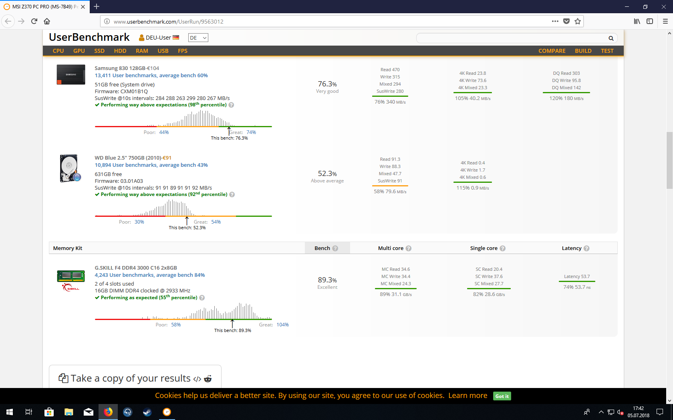The image size is (673, 420).
Task: Click Learn more cookie link
Action: (467, 396)
